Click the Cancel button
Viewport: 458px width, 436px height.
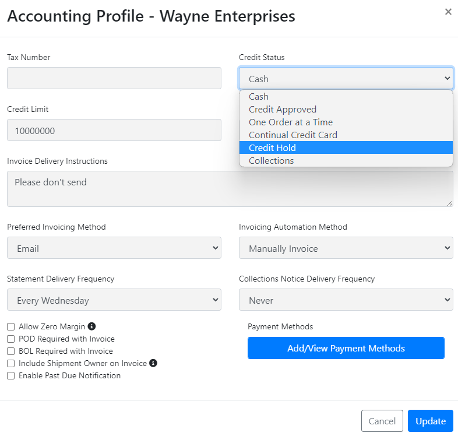(382, 421)
